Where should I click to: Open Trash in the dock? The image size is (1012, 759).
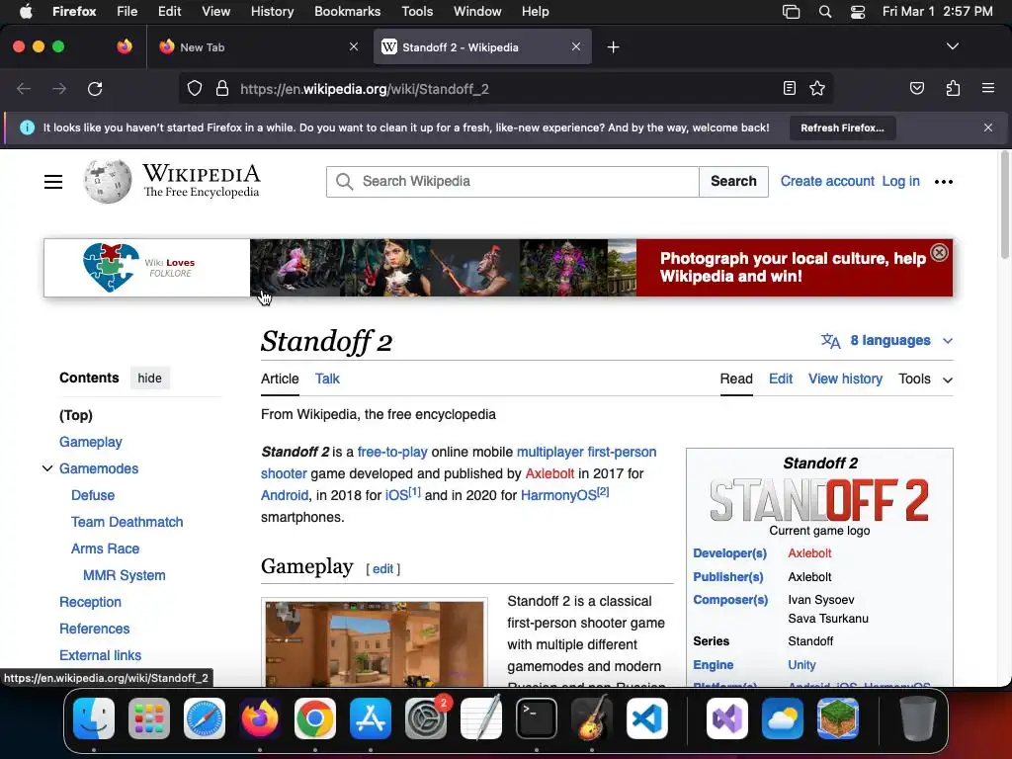[x=918, y=718]
